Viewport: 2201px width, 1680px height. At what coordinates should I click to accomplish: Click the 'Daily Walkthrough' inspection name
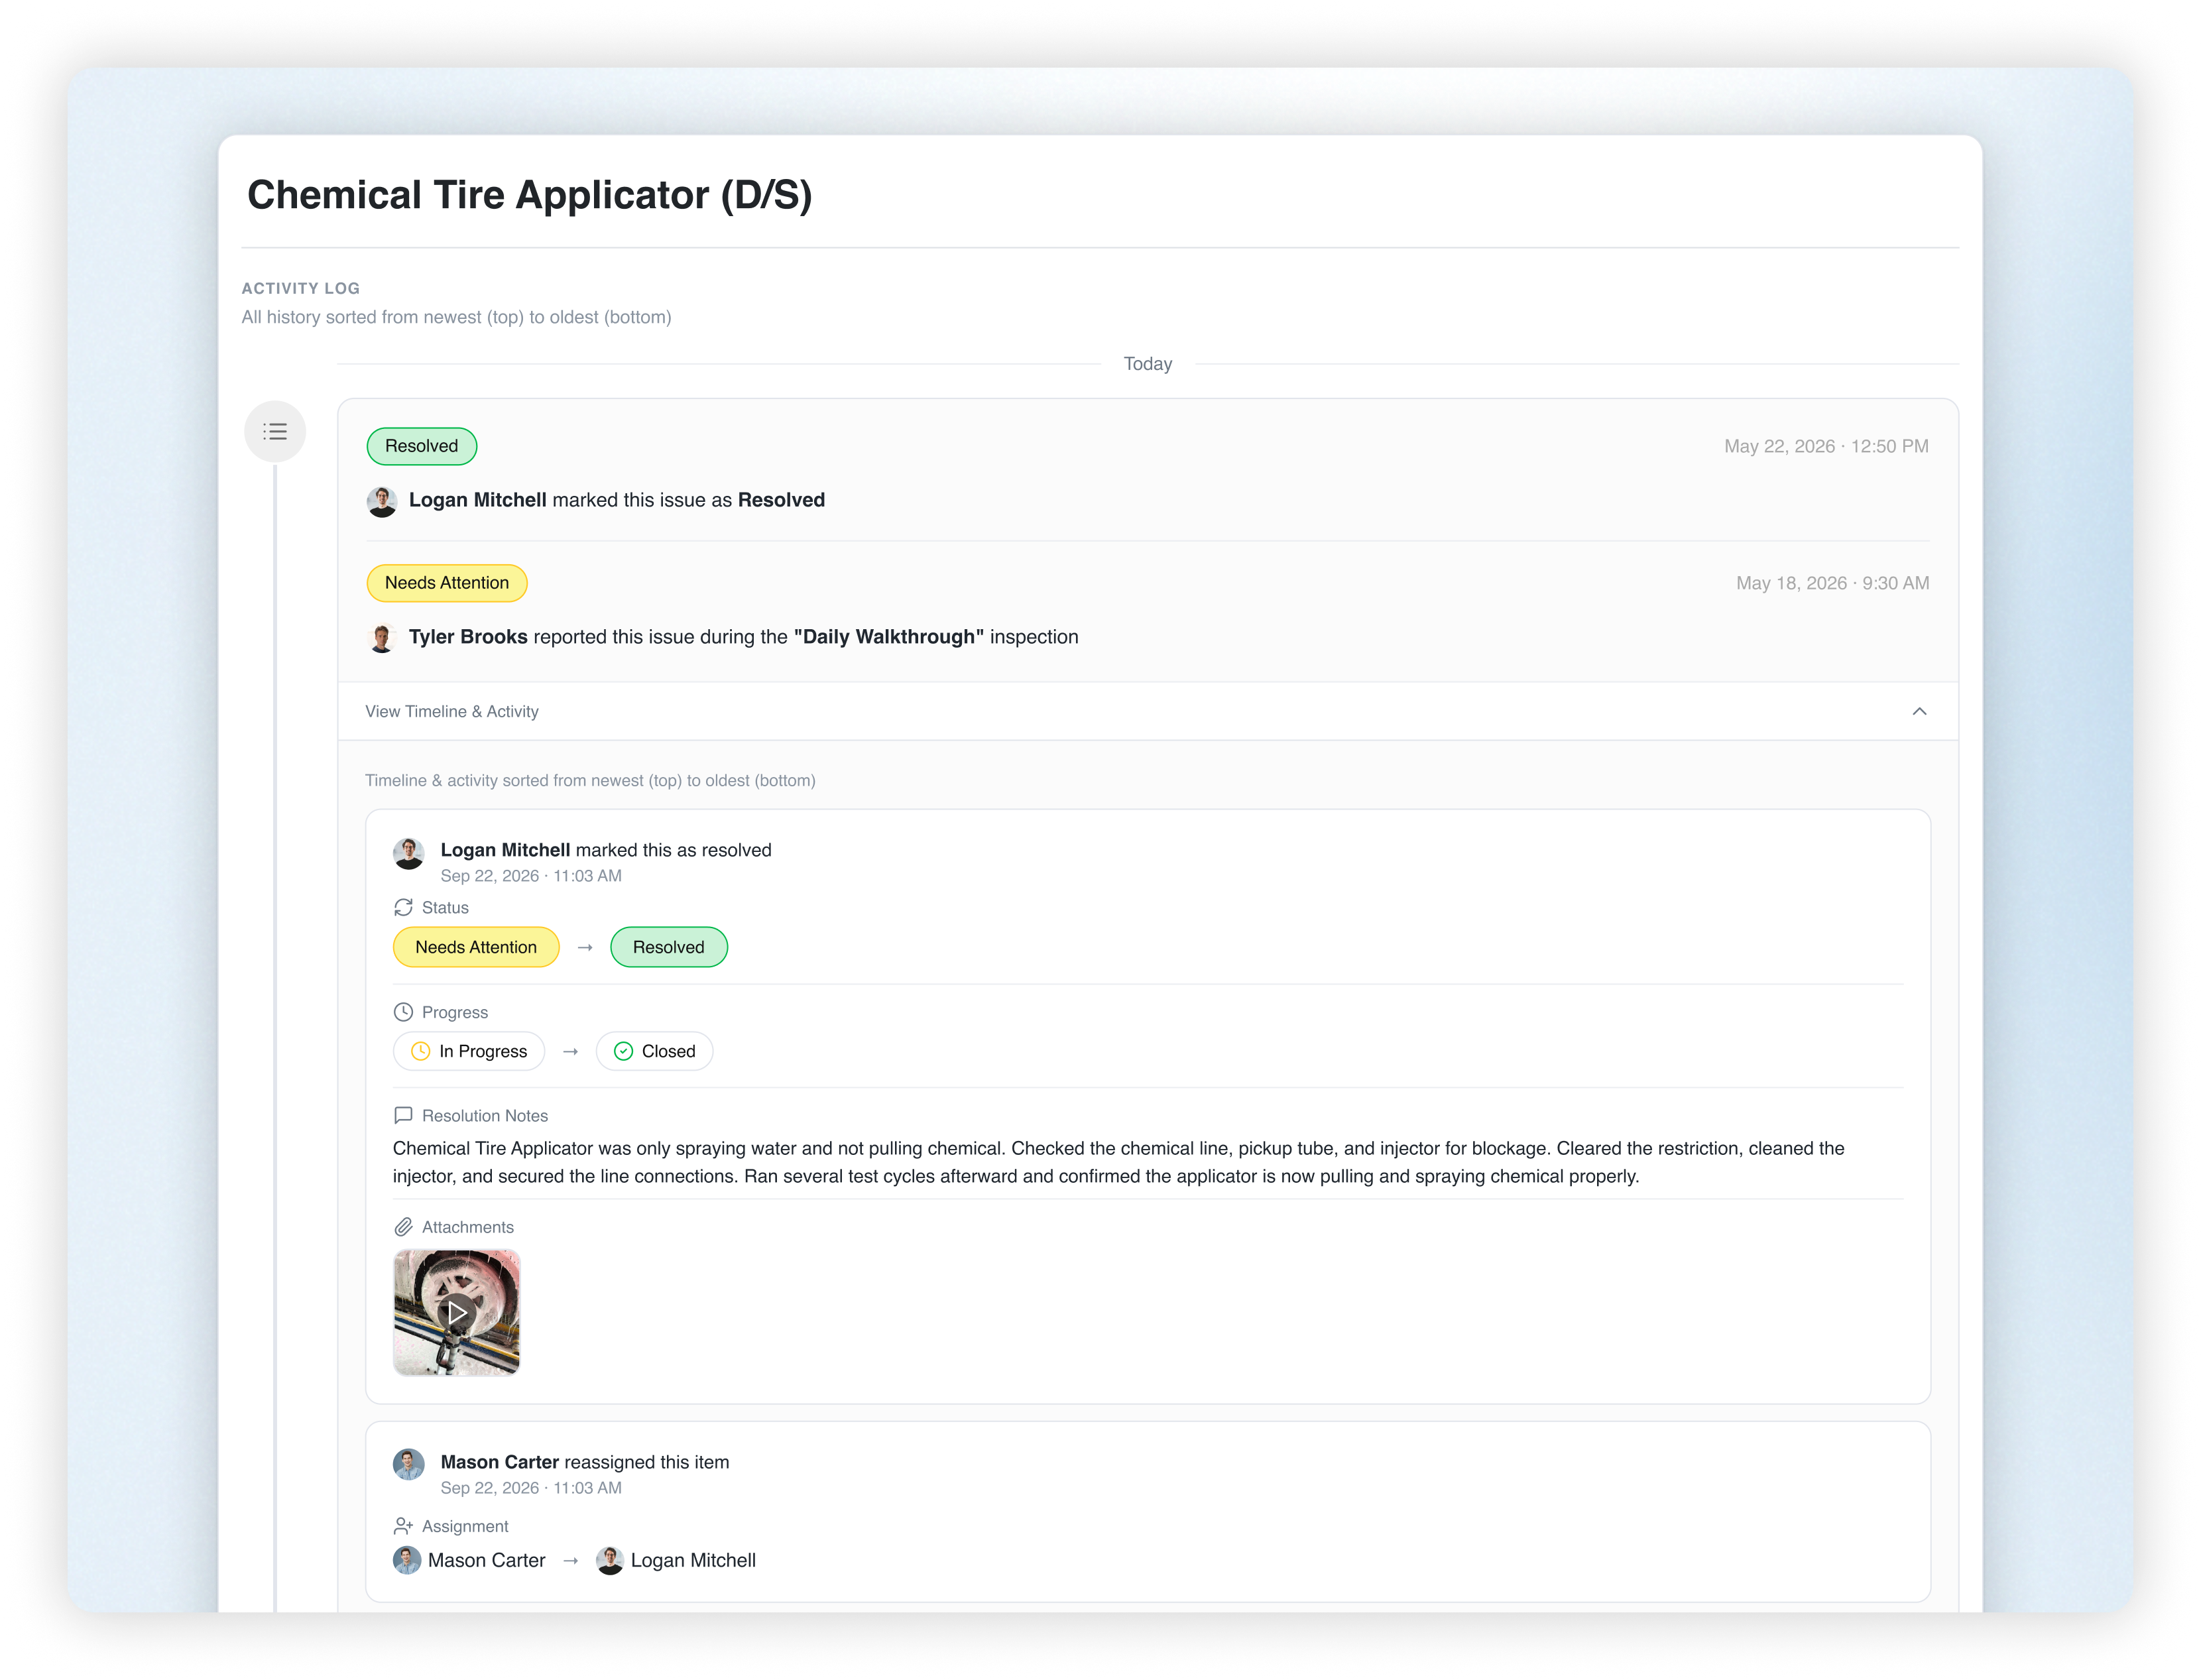888,637
